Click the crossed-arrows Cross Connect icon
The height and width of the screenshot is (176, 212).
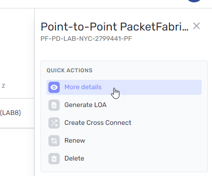(54, 123)
